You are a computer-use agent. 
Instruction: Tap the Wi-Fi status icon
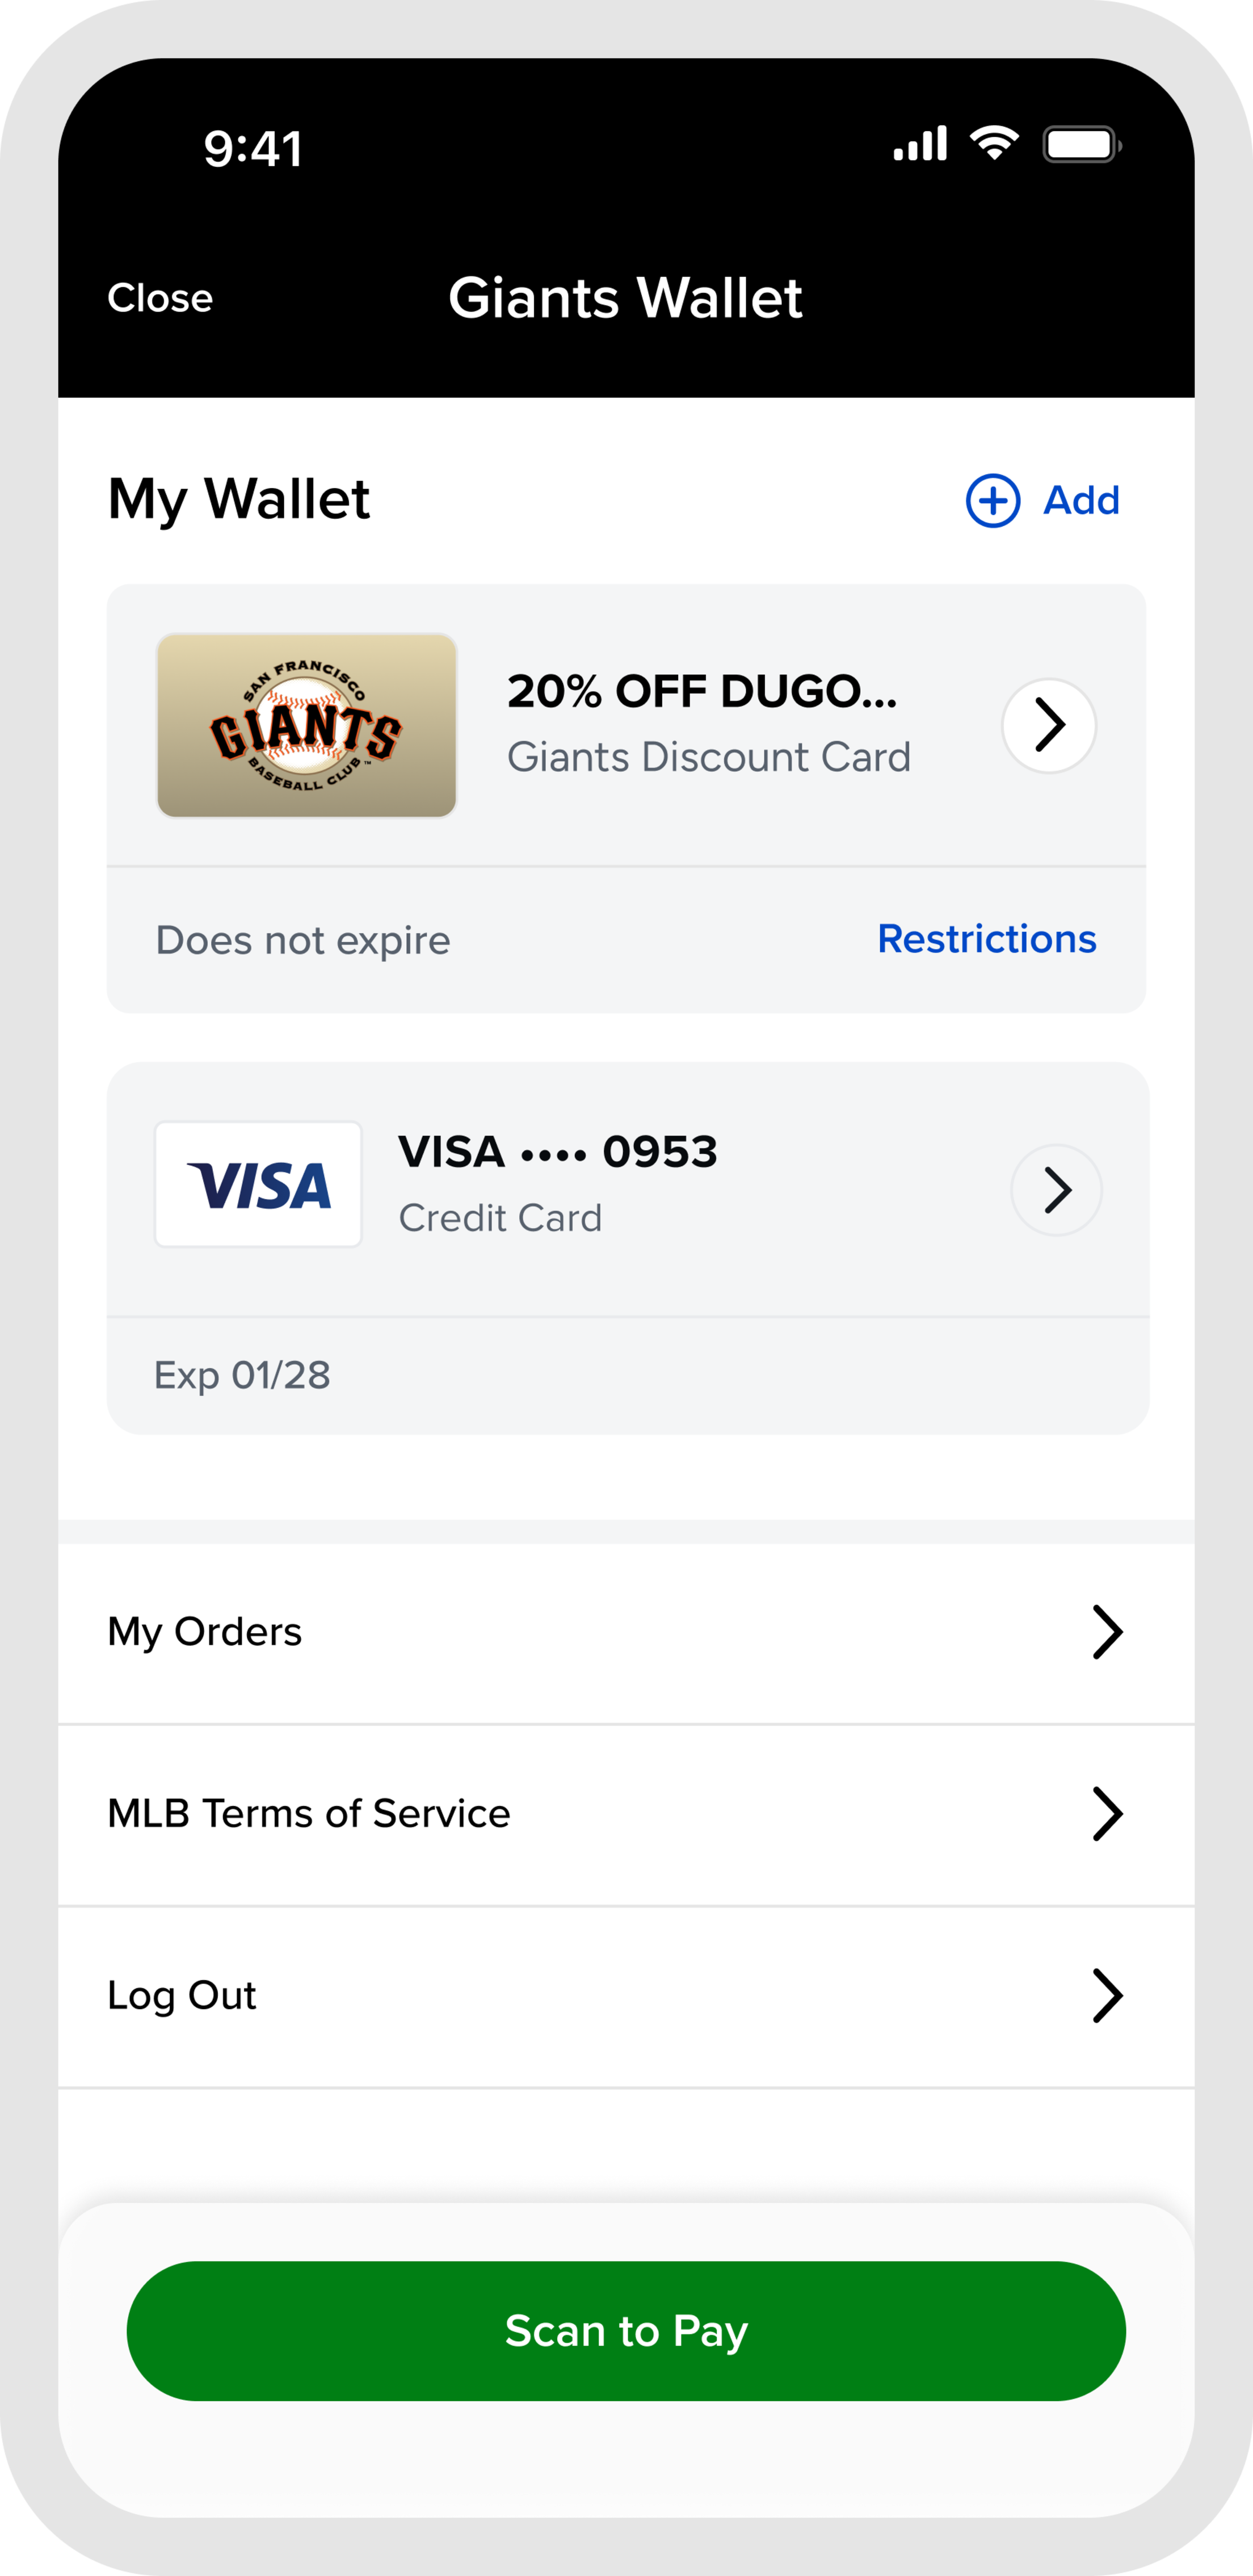[994, 144]
